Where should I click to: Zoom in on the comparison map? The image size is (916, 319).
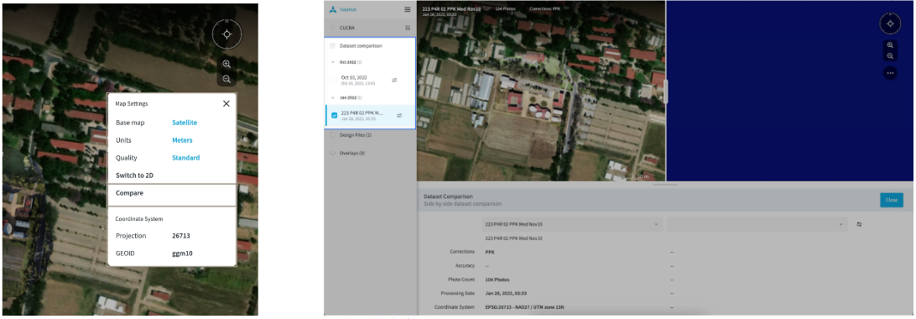tap(890, 45)
